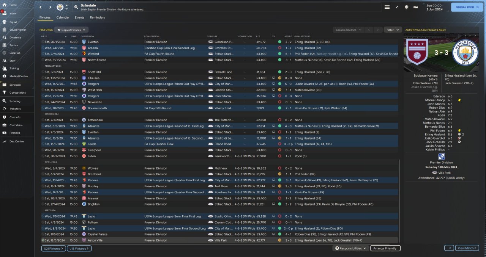The image size is (486, 257).
Task: Select the Sat 10/2/2024 Chelsea fixture
Action: 220,78
